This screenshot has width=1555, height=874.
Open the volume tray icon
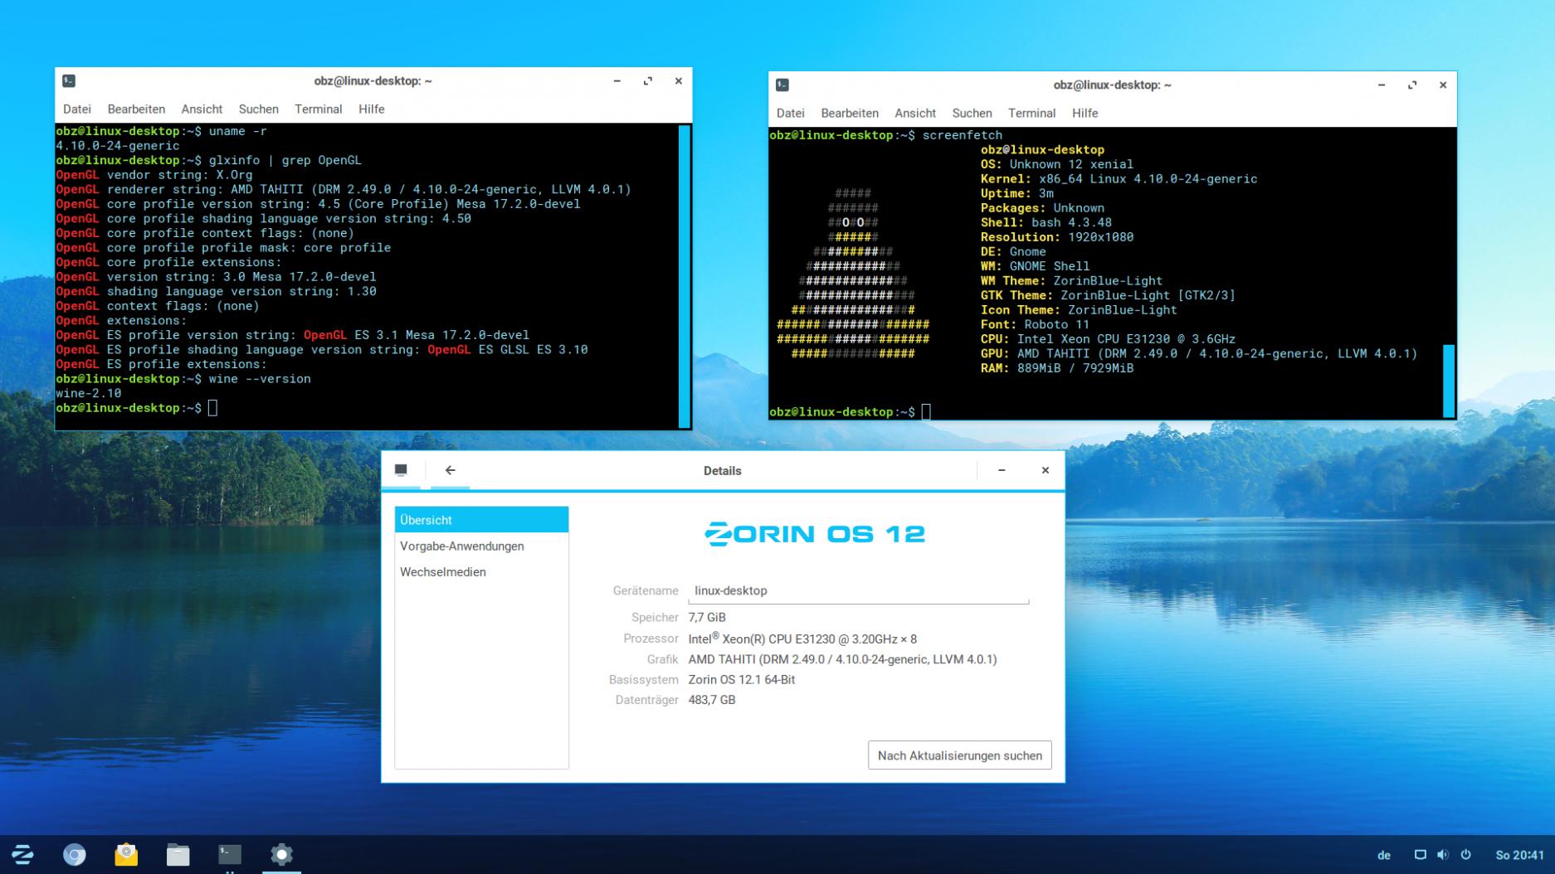click(1443, 855)
